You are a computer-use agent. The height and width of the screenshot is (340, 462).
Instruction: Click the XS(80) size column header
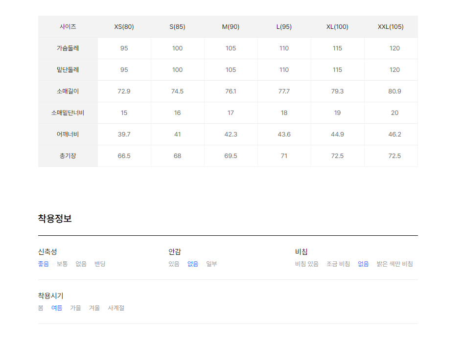click(x=124, y=27)
